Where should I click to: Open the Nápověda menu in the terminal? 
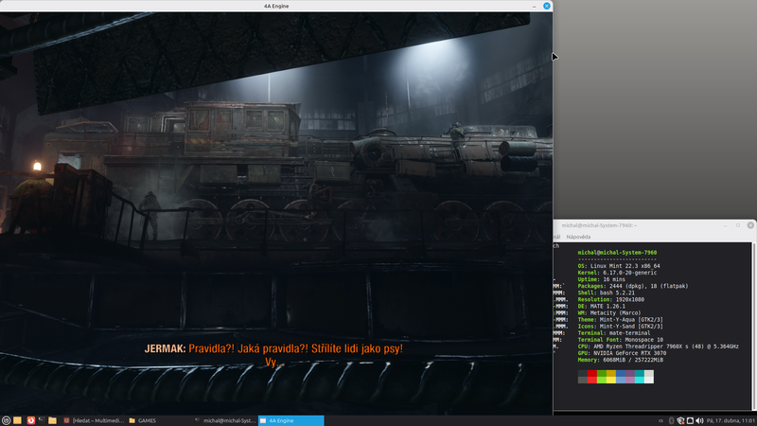tap(578, 237)
